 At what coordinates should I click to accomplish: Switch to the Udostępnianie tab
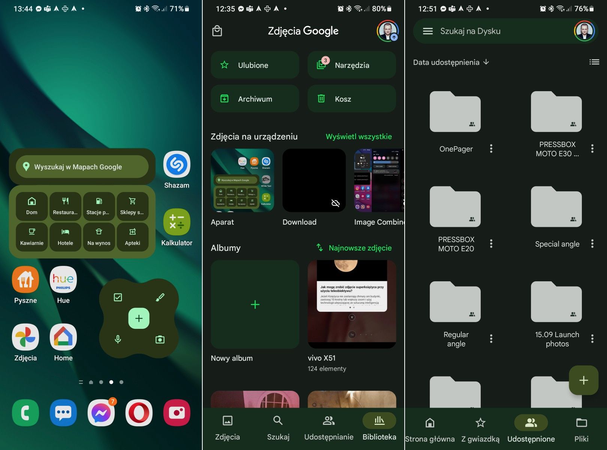pos(329,427)
